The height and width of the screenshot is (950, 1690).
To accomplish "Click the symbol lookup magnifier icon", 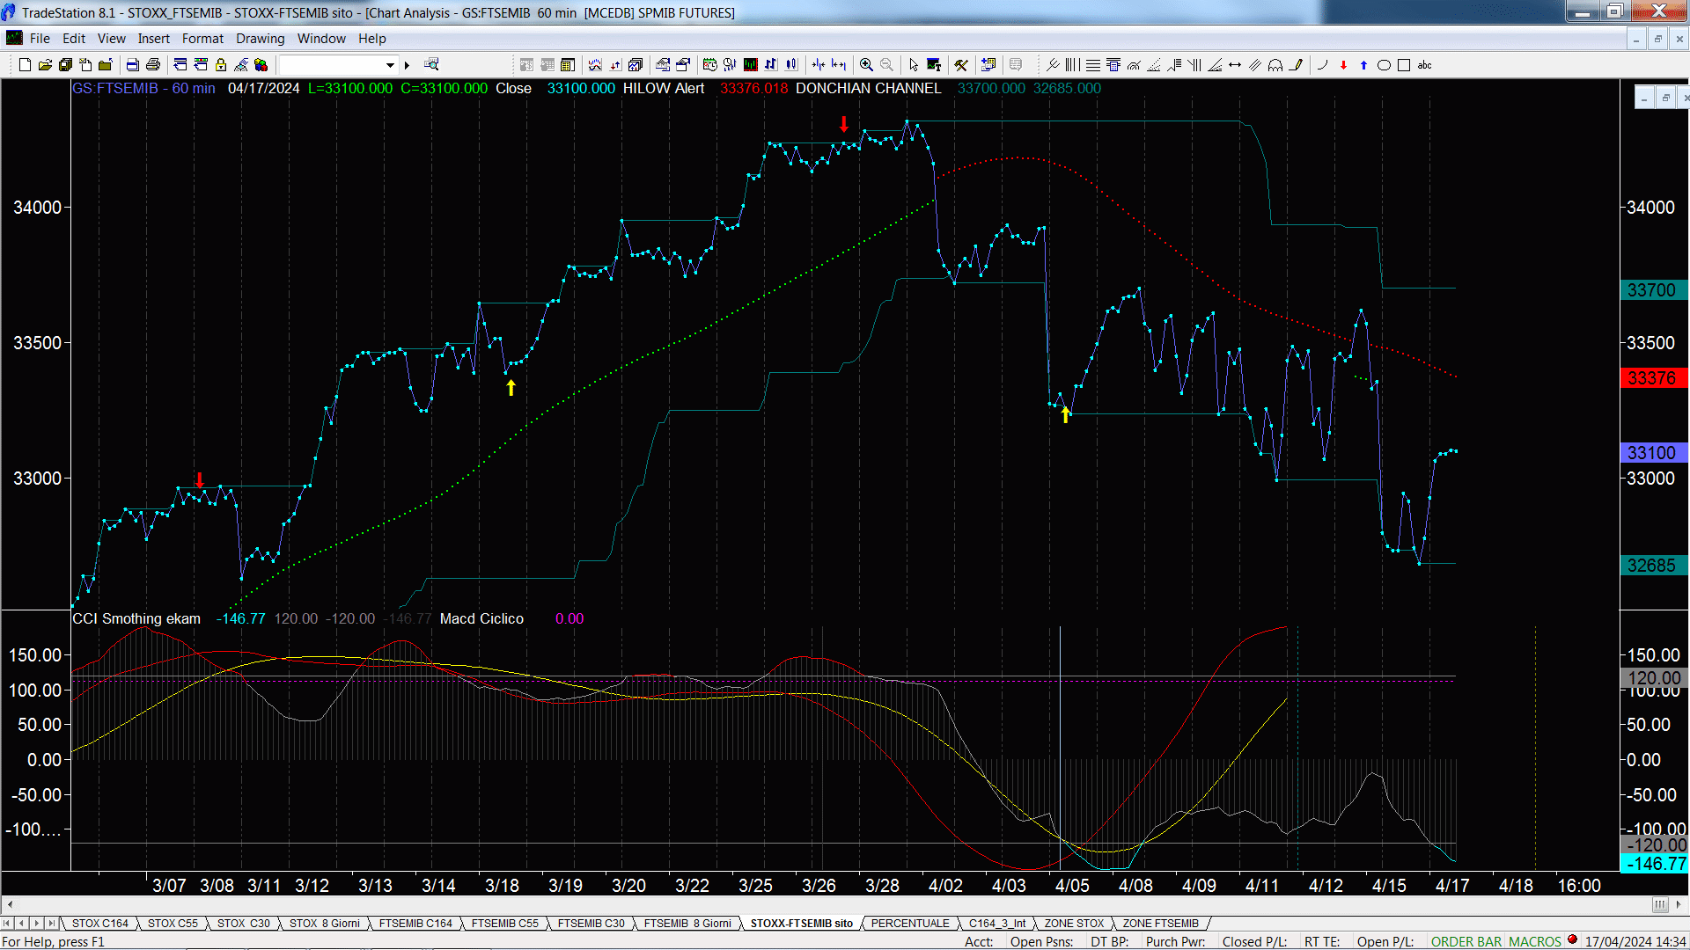I will point(431,65).
